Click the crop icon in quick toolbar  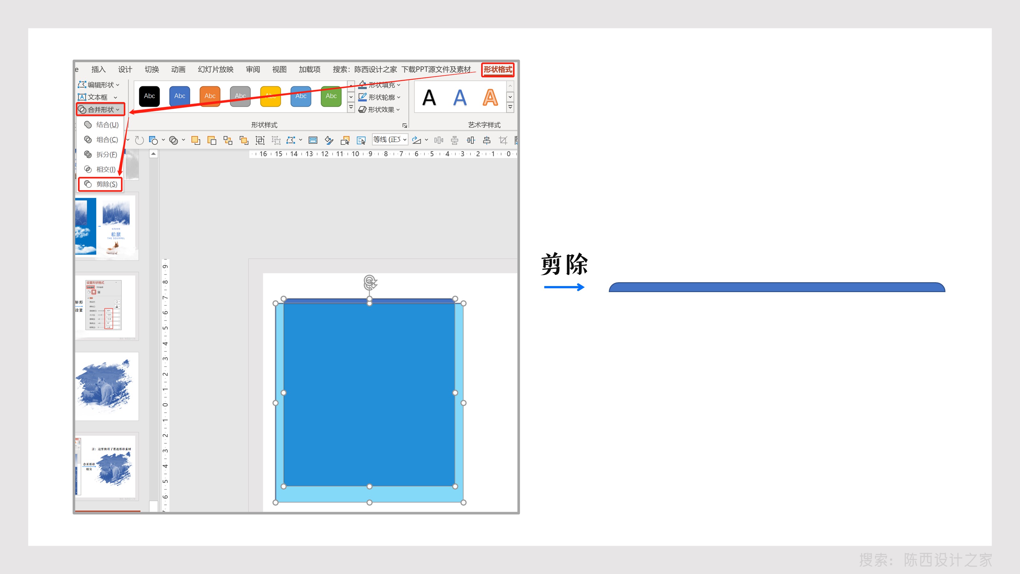tap(503, 140)
